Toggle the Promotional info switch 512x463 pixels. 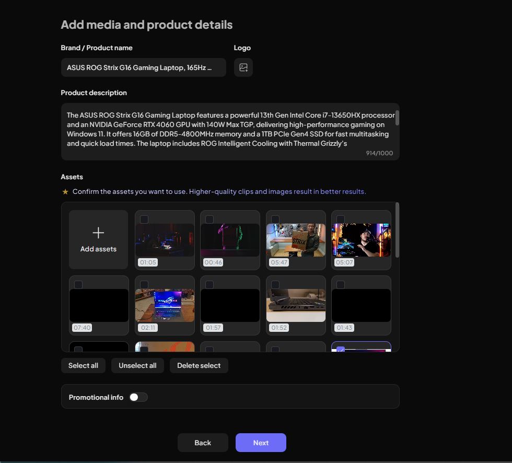(138, 397)
